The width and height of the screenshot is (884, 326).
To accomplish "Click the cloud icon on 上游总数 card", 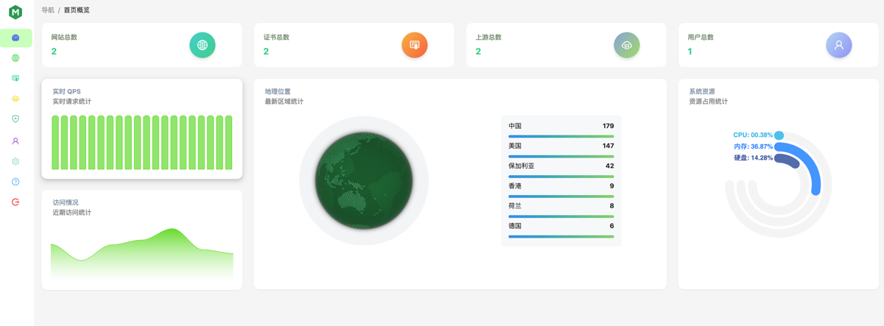I will click(x=627, y=45).
